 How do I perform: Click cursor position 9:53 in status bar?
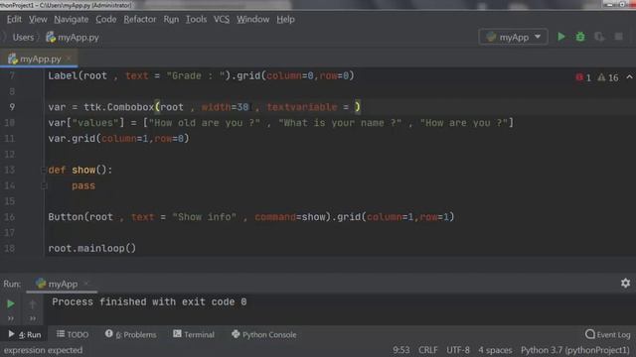pyautogui.click(x=401, y=350)
